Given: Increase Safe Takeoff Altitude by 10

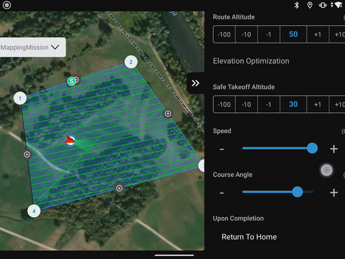Looking at the screenshot, I should [338, 104].
